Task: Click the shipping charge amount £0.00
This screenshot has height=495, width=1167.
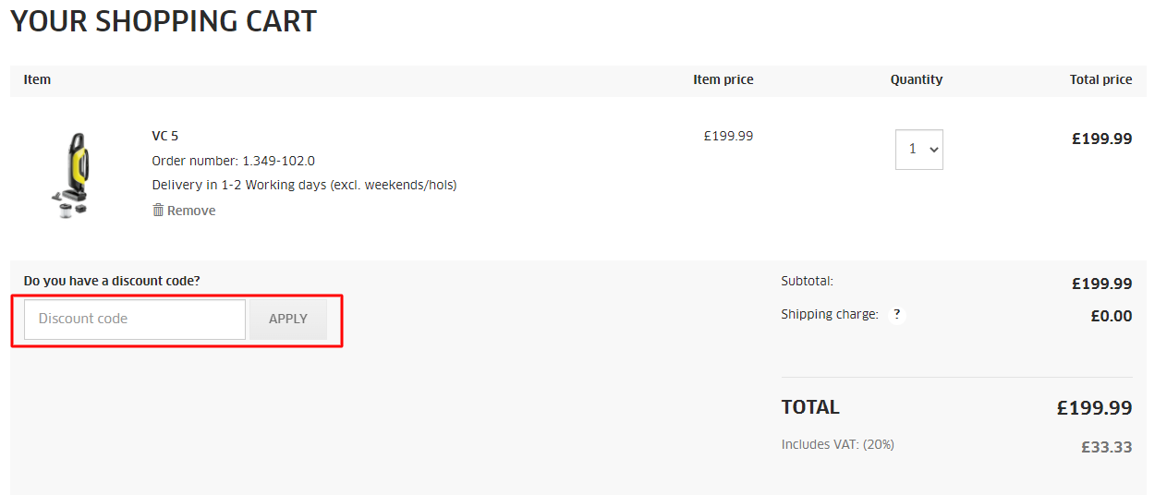Action: pos(1111,316)
